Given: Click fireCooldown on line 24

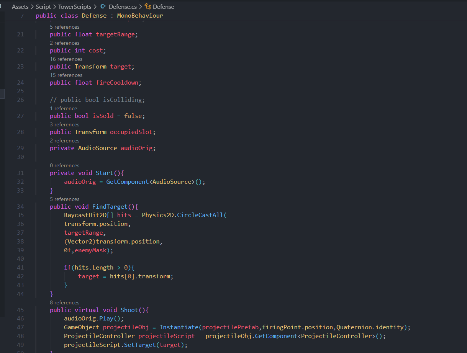Looking at the screenshot, I should point(117,83).
